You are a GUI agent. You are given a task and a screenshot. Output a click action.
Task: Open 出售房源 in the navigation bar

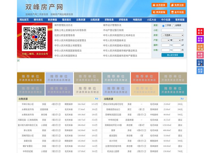click(81, 20)
